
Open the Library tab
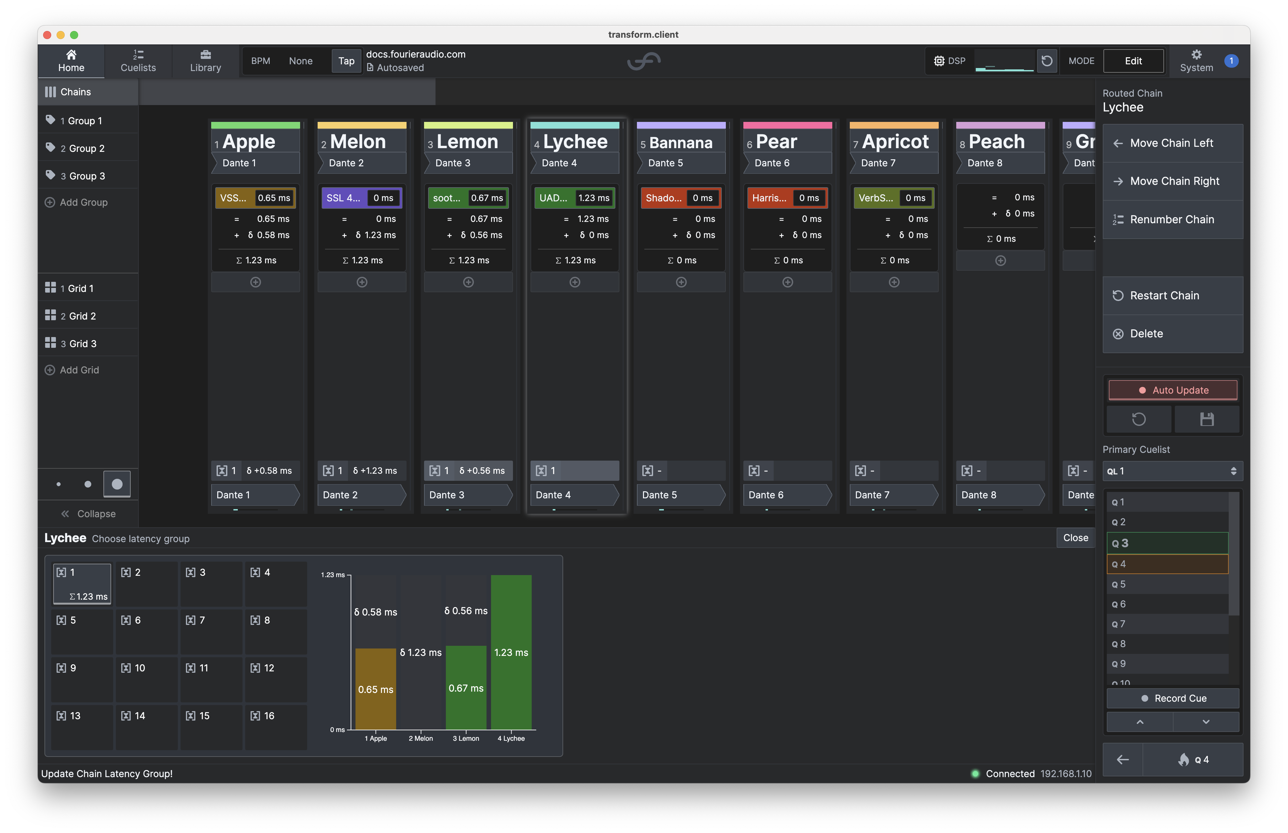pos(205,61)
